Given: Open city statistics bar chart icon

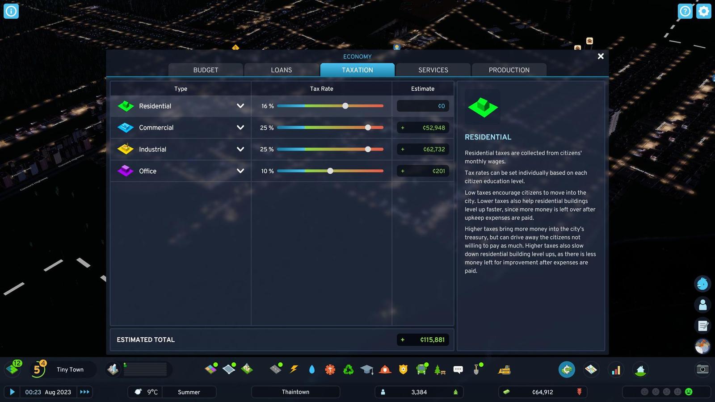Looking at the screenshot, I should (x=616, y=370).
